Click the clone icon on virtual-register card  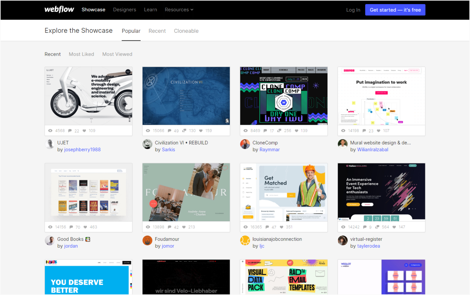[x=377, y=227]
